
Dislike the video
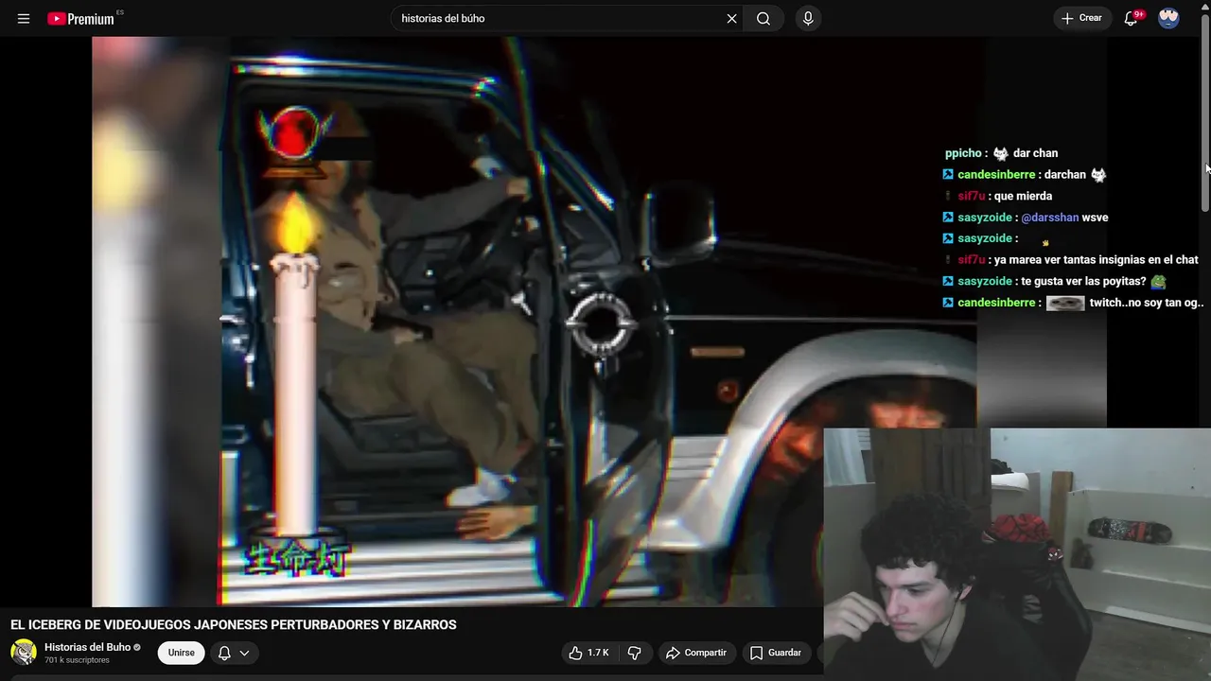coord(635,653)
